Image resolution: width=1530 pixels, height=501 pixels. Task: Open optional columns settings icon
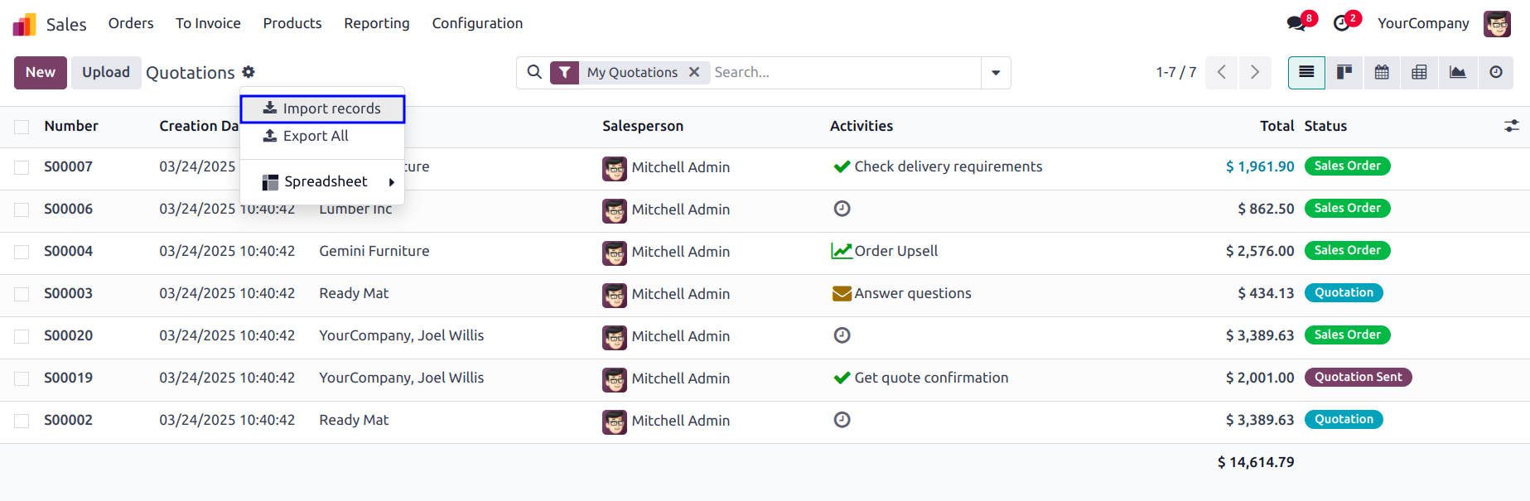1512,126
